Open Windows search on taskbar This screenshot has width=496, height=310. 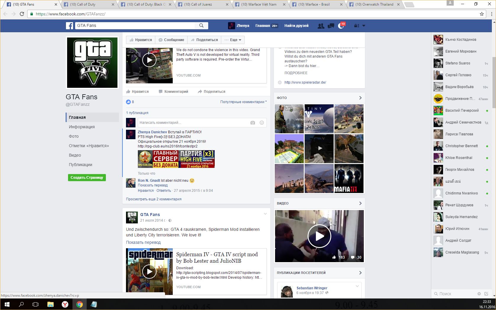click(x=21, y=304)
